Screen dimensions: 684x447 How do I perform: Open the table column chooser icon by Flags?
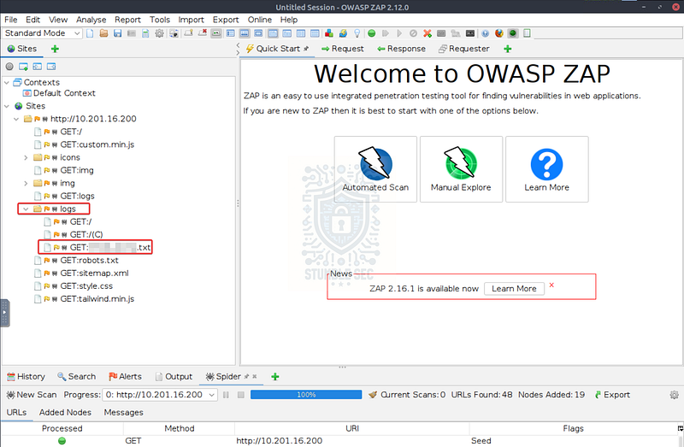tap(681, 429)
